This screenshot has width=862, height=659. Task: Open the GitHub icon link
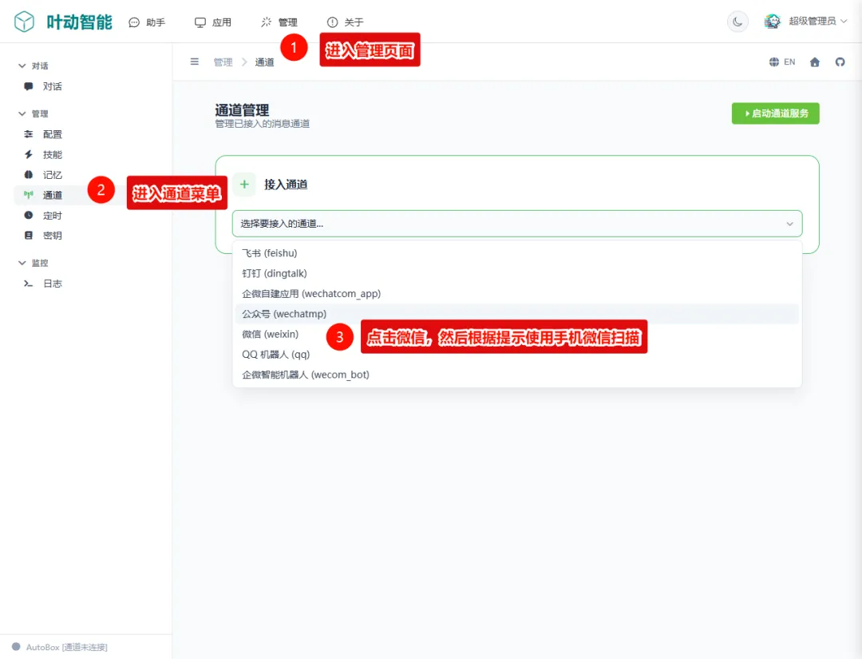click(x=840, y=62)
